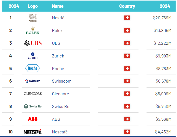This screenshot has height=137, width=177.
Task: Sort by the 2024 rank column header
Action: pos(14,6)
